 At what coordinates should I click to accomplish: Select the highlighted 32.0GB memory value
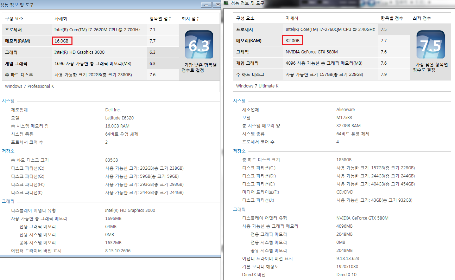[x=292, y=41]
